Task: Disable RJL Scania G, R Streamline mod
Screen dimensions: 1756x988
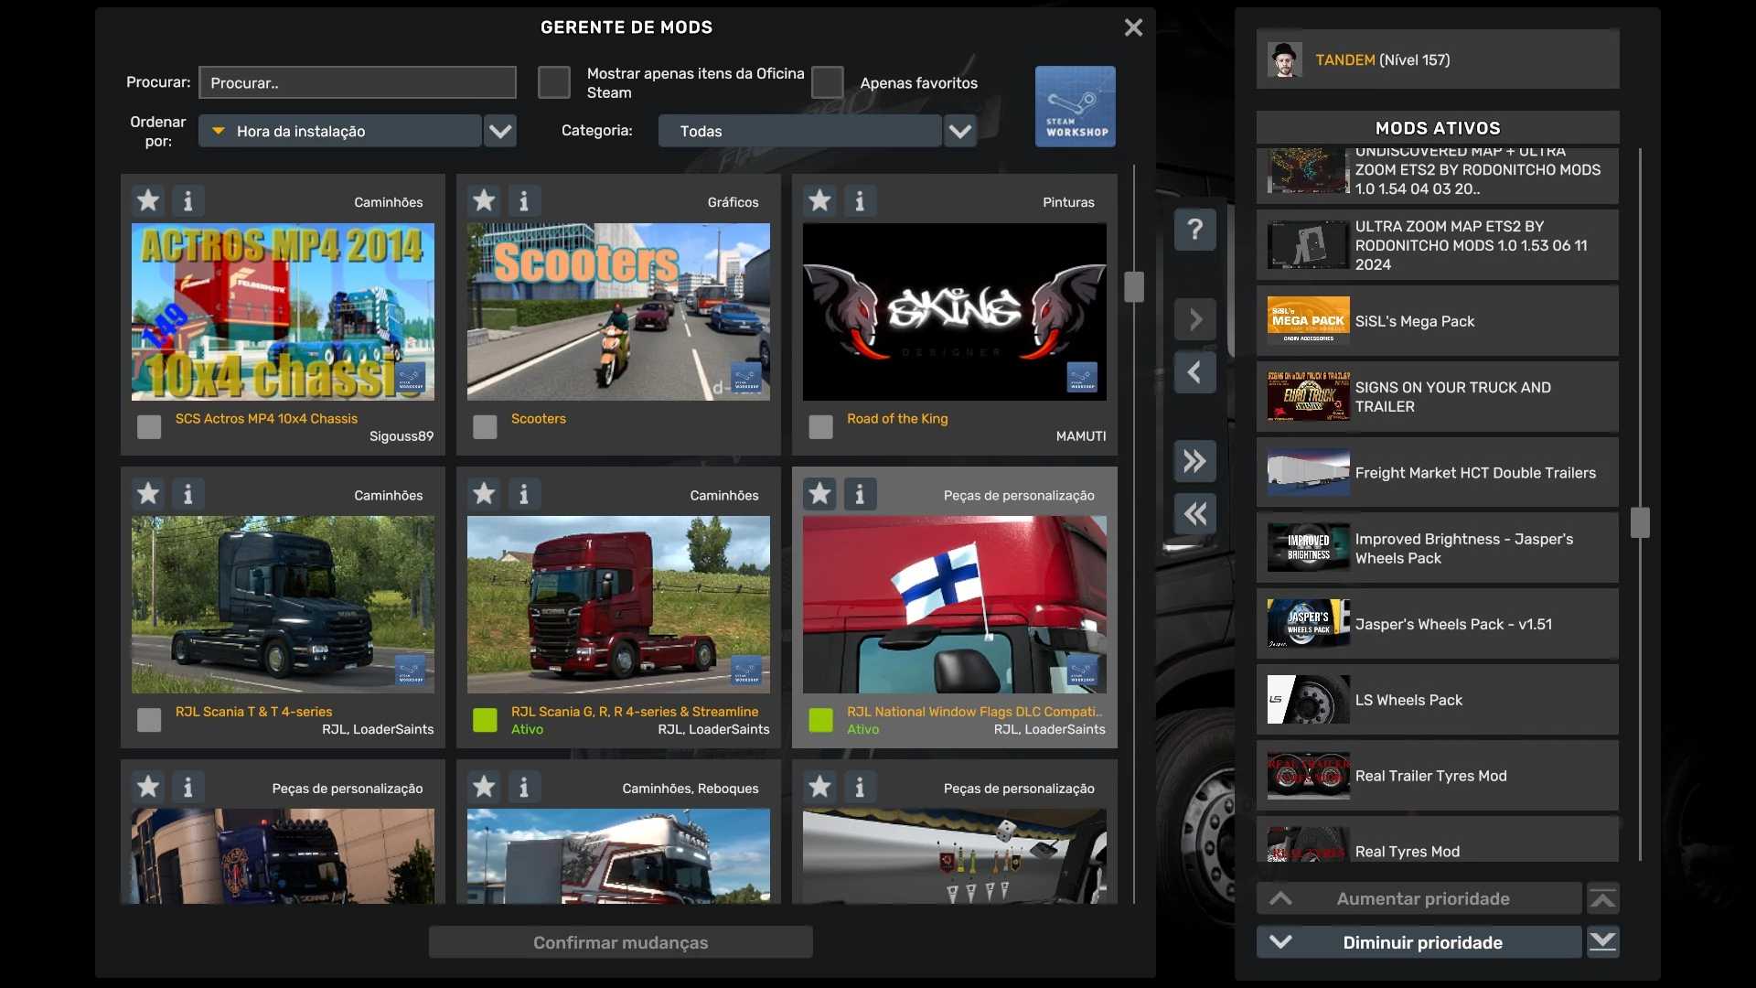Action: click(x=485, y=720)
